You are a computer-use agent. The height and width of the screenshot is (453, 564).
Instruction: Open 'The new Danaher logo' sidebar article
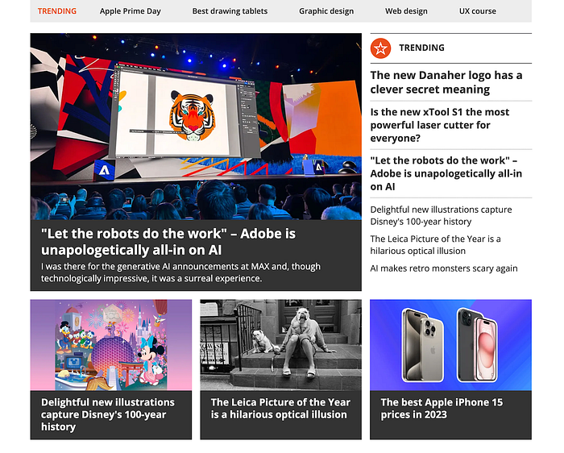[446, 82]
